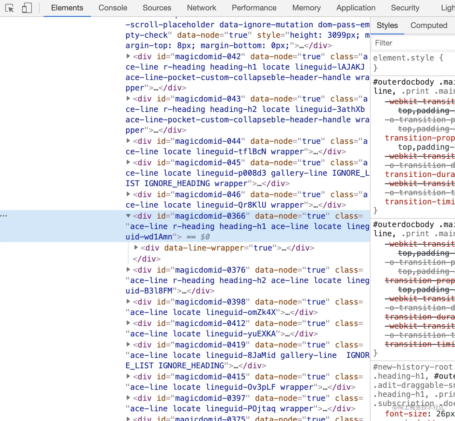The image size is (455, 421).
Task: Click the "lineguid-3athXb" class text
Action: 330,109
